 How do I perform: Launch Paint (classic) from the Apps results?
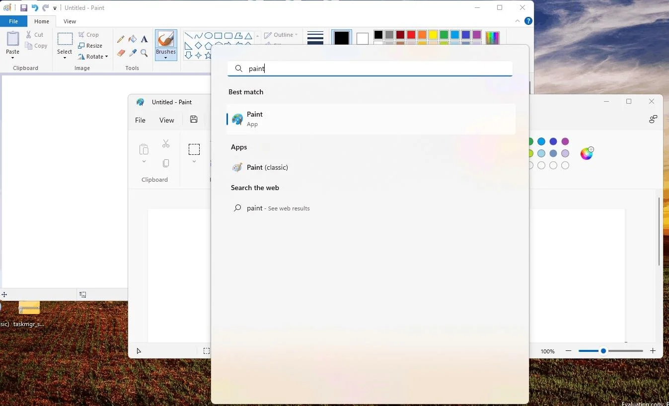pos(267,168)
